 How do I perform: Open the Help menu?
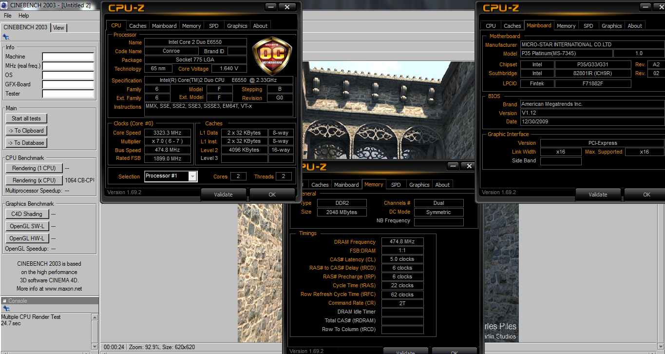coord(24,16)
